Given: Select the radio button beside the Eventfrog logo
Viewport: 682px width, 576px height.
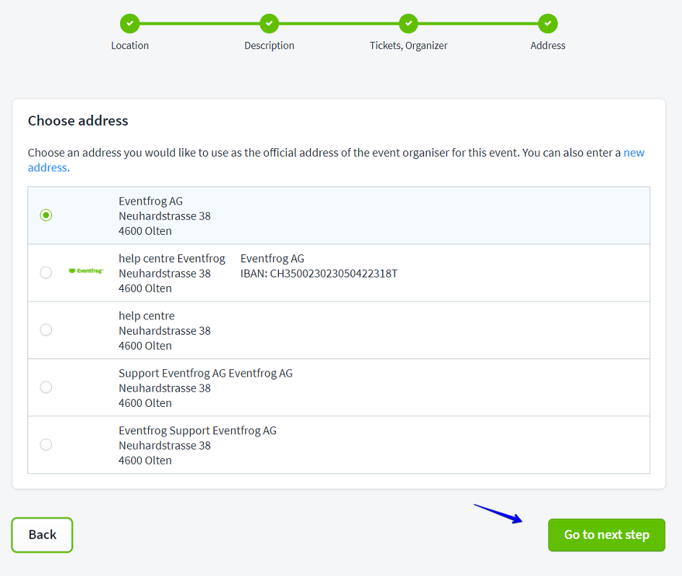Looking at the screenshot, I should tap(46, 272).
